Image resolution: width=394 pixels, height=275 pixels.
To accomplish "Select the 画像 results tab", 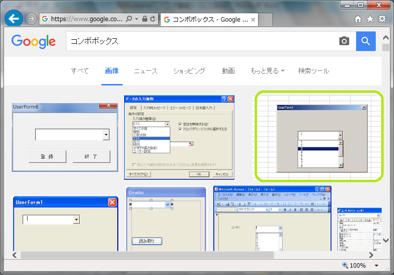I will [112, 71].
